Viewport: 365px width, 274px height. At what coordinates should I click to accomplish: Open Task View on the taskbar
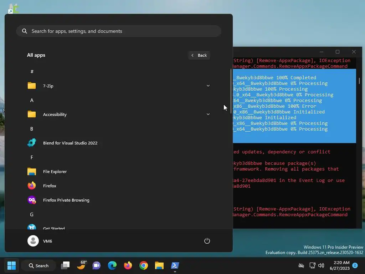click(65, 265)
